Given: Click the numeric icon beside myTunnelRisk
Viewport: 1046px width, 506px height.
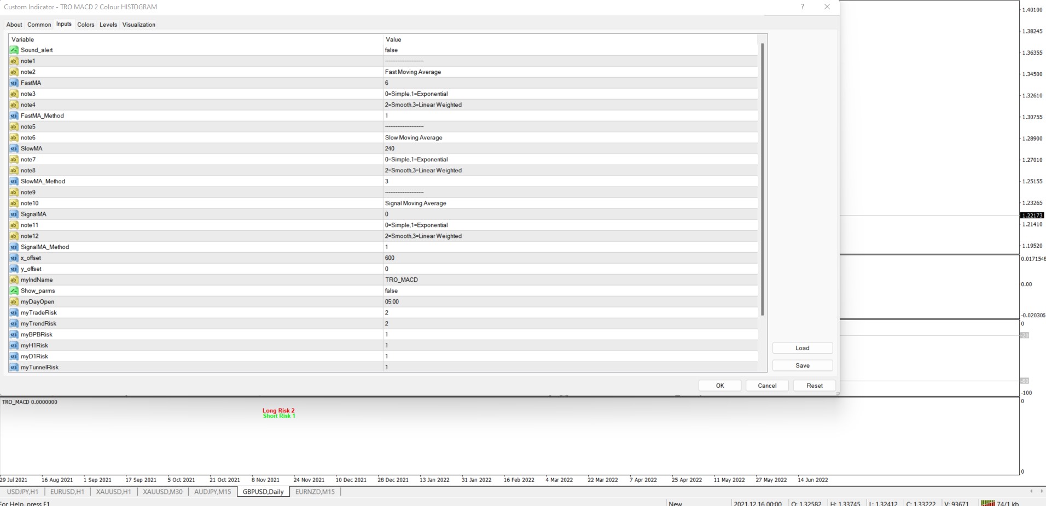Looking at the screenshot, I should click(x=14, y=367).
